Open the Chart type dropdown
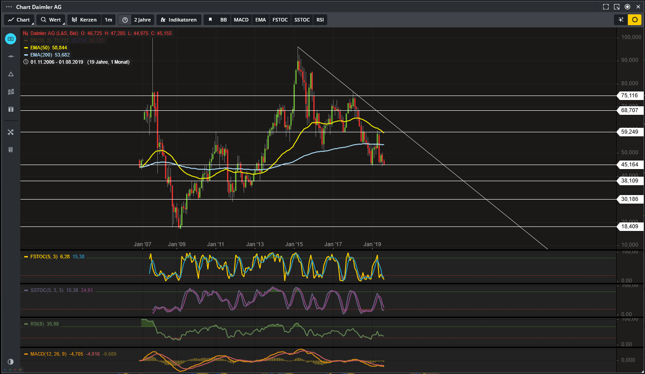This screenshot has width=645, height=374. tap(19, 20)
